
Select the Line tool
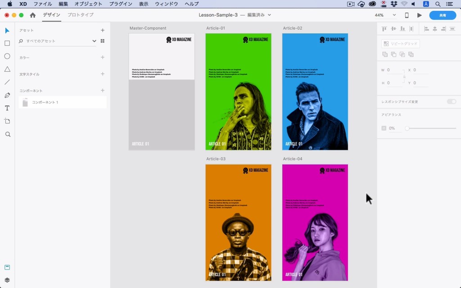tap(7, 82)
